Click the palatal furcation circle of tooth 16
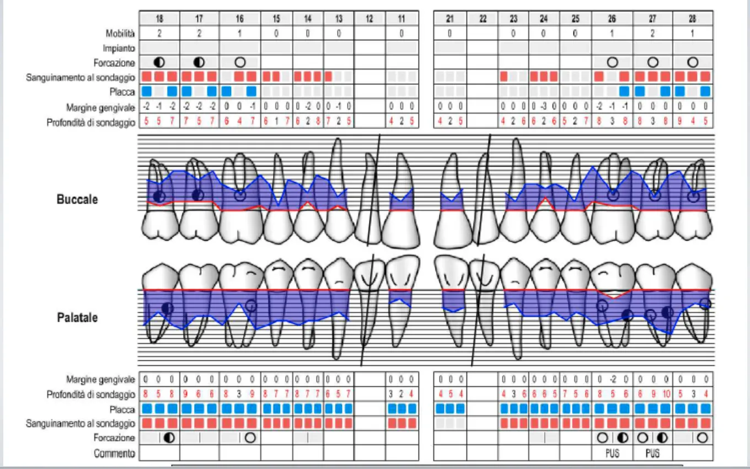 [x=250, y=438]
